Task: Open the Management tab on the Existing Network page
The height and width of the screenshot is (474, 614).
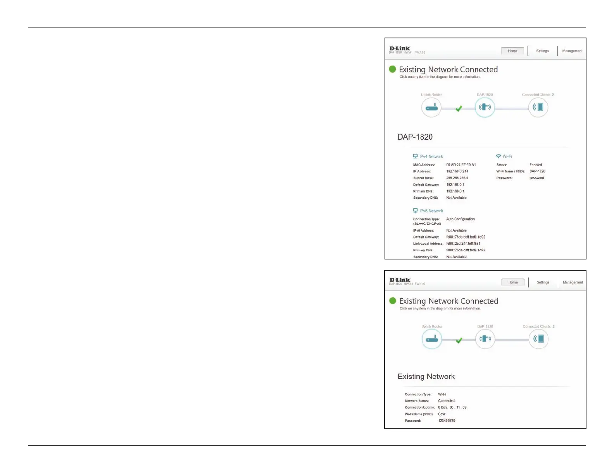Action: (573, 283)
